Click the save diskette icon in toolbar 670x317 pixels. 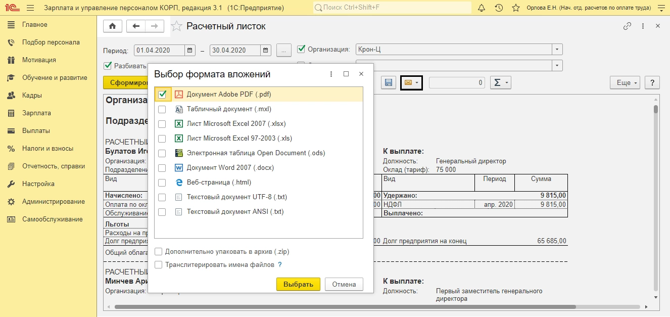pos(389,82)
